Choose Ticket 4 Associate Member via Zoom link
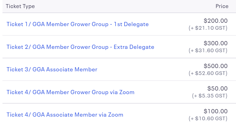 65,115
